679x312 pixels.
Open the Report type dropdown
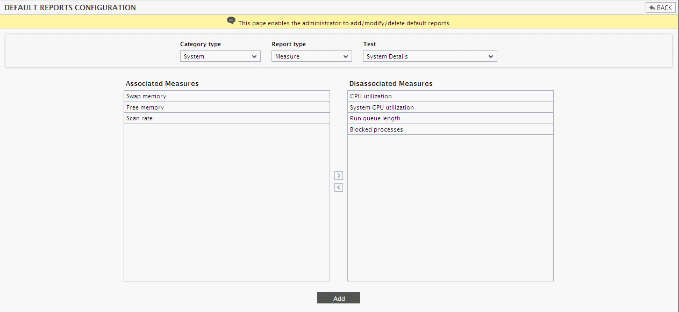point(312,56)
